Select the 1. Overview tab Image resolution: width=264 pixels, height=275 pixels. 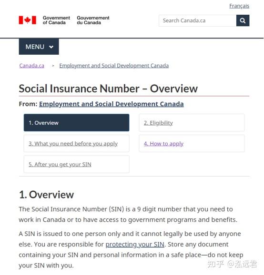tap(76, 123)
